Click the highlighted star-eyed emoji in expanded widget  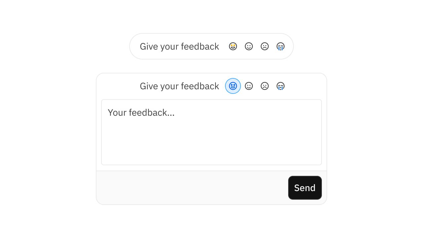point(233,86)
